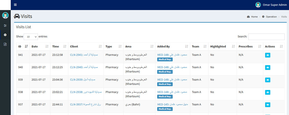Viewport: 289px width, 115px height.
Task: Sort table by Date column
Action: [40, 47]
